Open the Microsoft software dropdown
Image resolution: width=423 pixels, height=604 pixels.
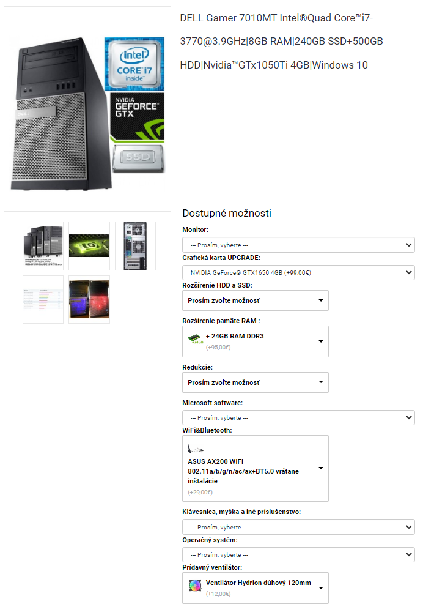pos(298,417)
